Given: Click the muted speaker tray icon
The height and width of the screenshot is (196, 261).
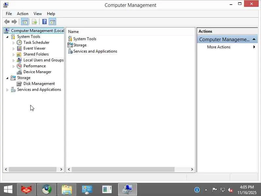Looking at the screenshot, I should (x=230, y=190).
